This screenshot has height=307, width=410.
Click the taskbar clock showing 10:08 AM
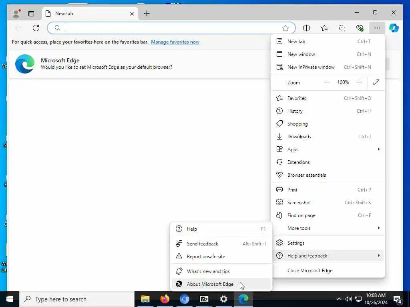tap(376, 299)
